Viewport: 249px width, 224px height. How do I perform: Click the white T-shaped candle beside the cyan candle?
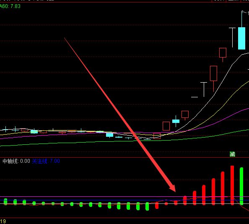coord(232,37)
